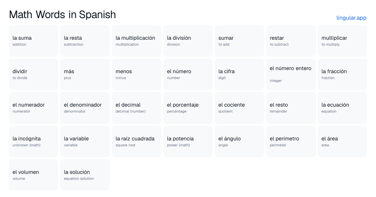The height and width of the screenshot is (197, 376).
Task: Click the 'la ecuación' equation card
Action: point(342,108)
